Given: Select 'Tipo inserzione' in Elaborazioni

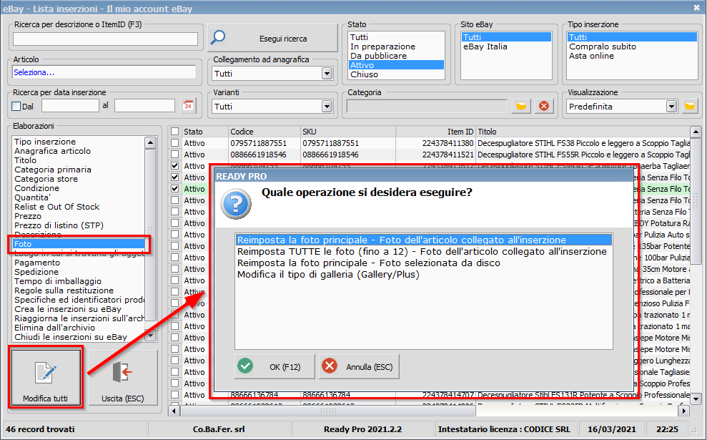Looking at the screenshot, I should 79,142.
